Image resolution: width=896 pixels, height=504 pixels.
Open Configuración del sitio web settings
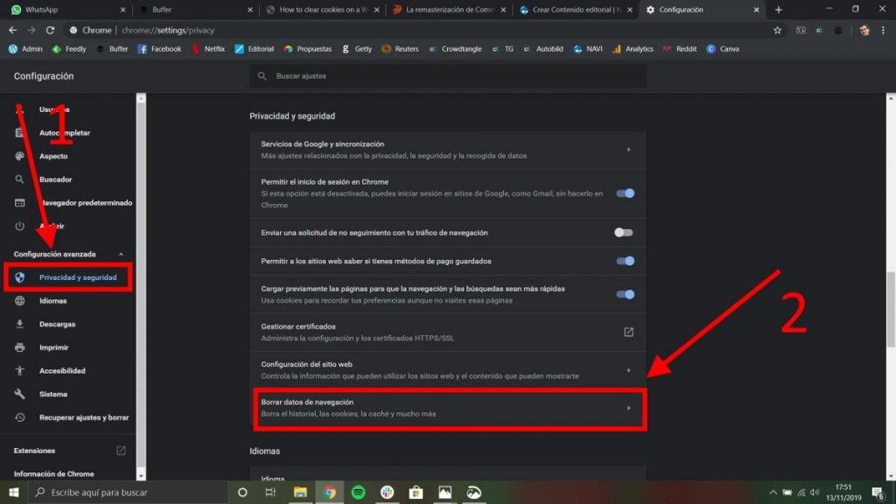[448, 369]
